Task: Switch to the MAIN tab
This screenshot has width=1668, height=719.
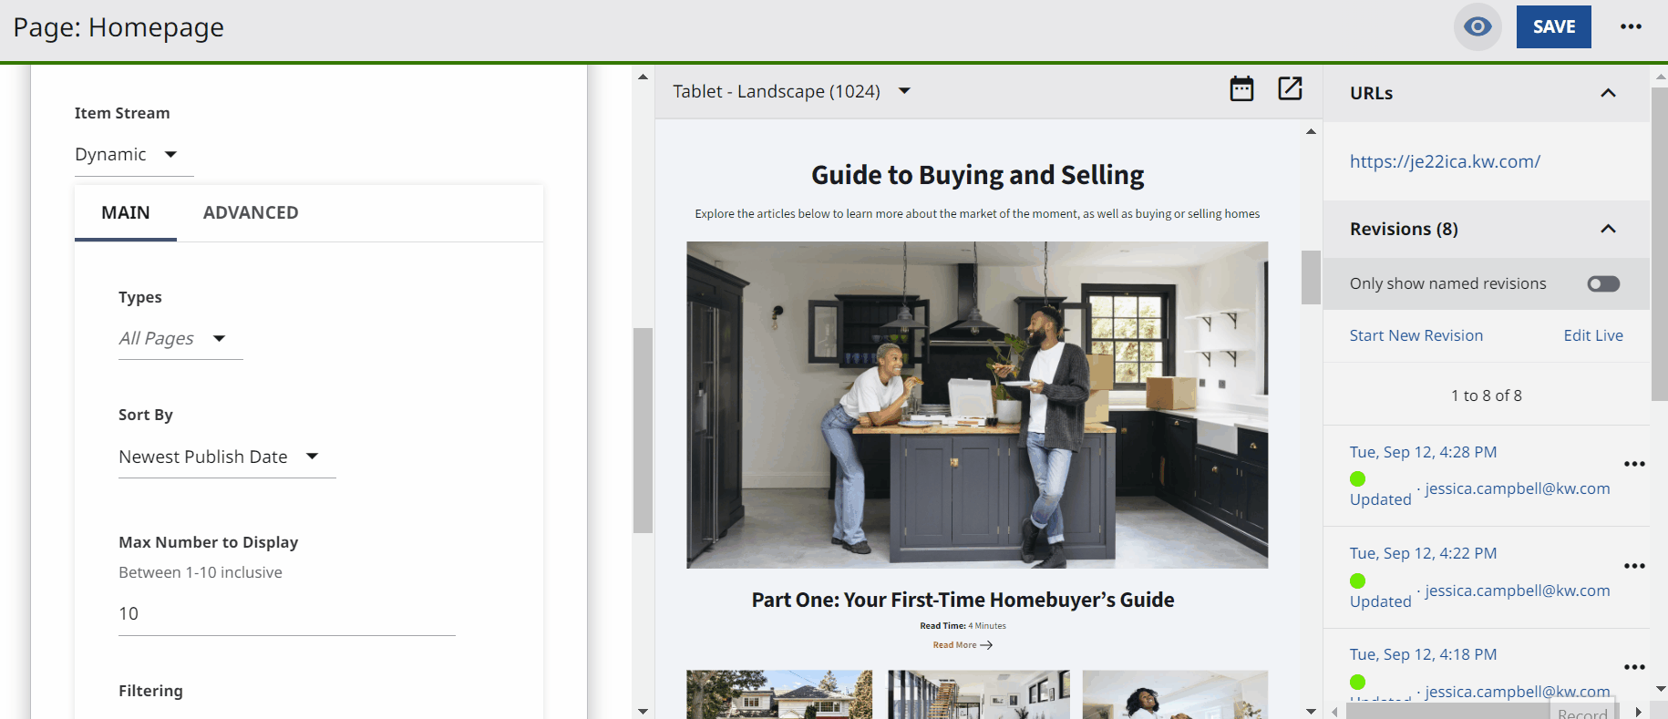Action: coord(126,212)
